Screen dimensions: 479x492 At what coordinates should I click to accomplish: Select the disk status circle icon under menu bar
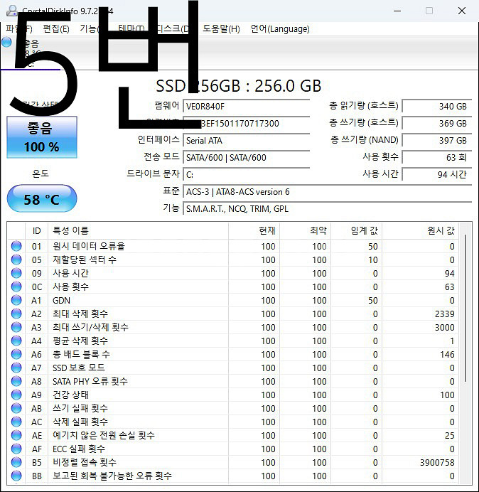coord(6,42)
